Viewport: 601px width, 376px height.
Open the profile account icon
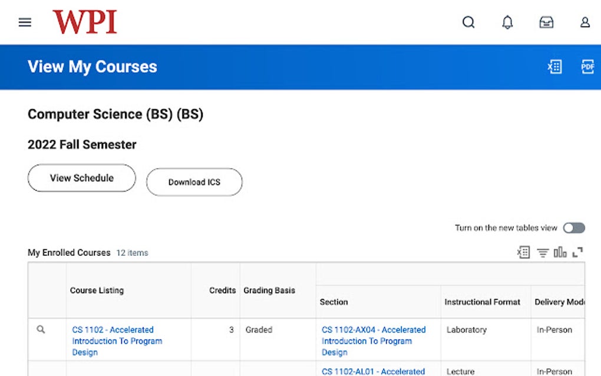tap(585, 22)
